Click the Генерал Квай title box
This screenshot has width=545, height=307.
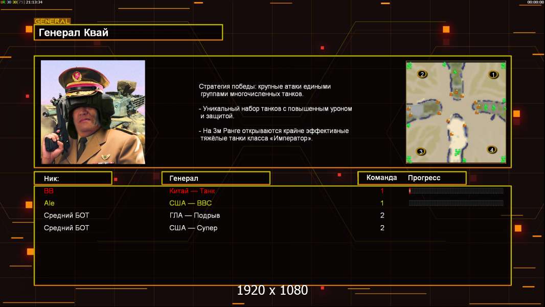click(128, 32)
